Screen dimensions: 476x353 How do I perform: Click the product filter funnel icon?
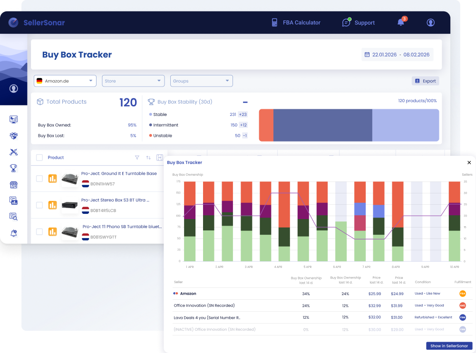click(x=137, y=157)
